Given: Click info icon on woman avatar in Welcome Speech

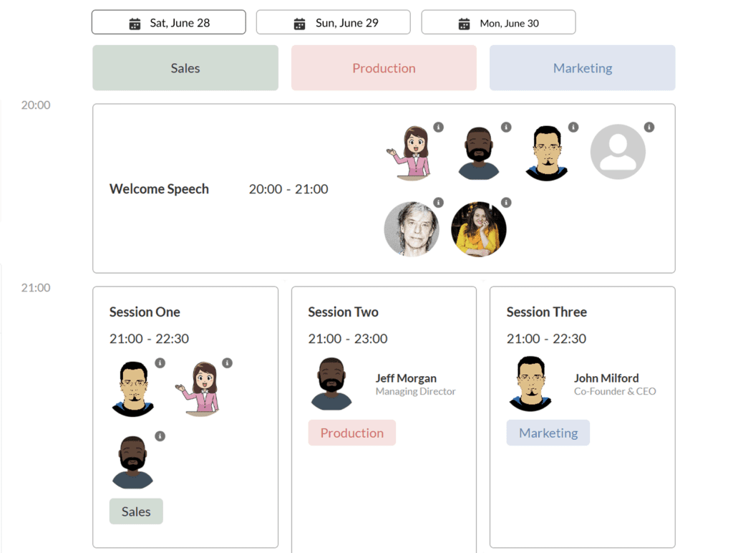Looking at the screenshot, I should [x=439, y=128].
